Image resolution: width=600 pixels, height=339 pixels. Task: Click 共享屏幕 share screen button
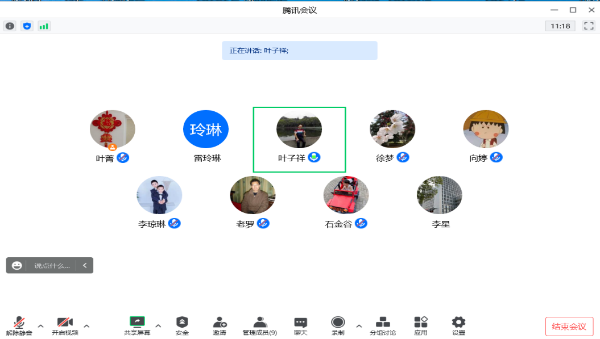[x=137, y=326]
